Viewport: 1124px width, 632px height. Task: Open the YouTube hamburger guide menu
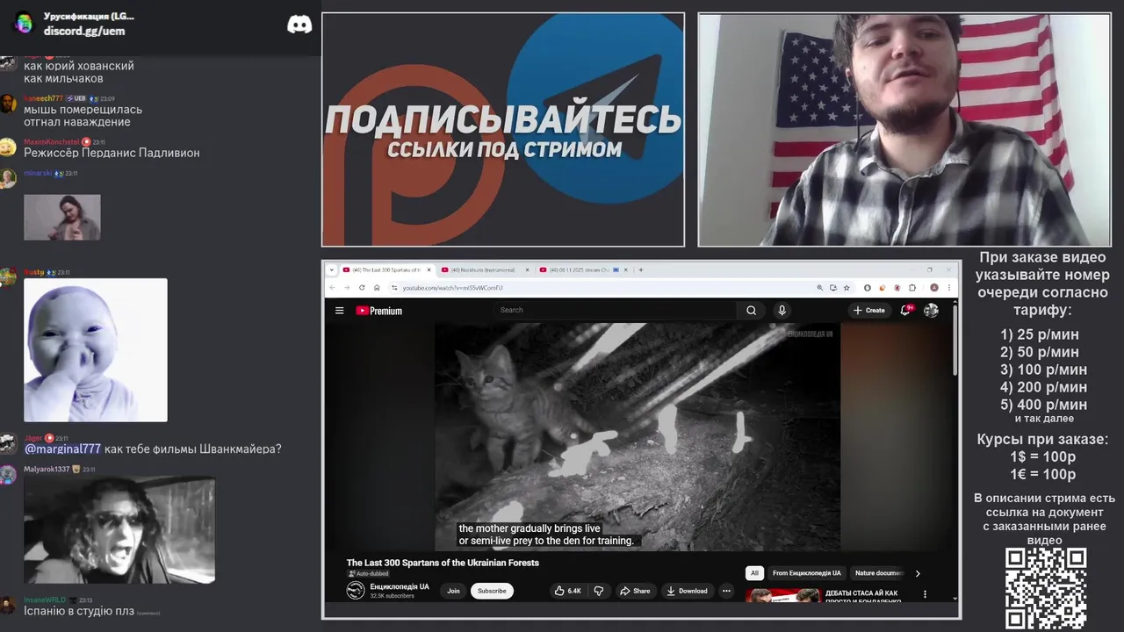[339, 310]
